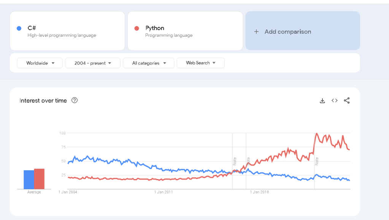Share the Interest over time chart
Image resolution: width=389 pixels, height=220 pixels.
pos(346,101)
